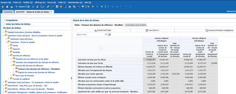Collapse the Données de référence folder
The width and height of the screenshot is (236, 94).
pos(9,56)
